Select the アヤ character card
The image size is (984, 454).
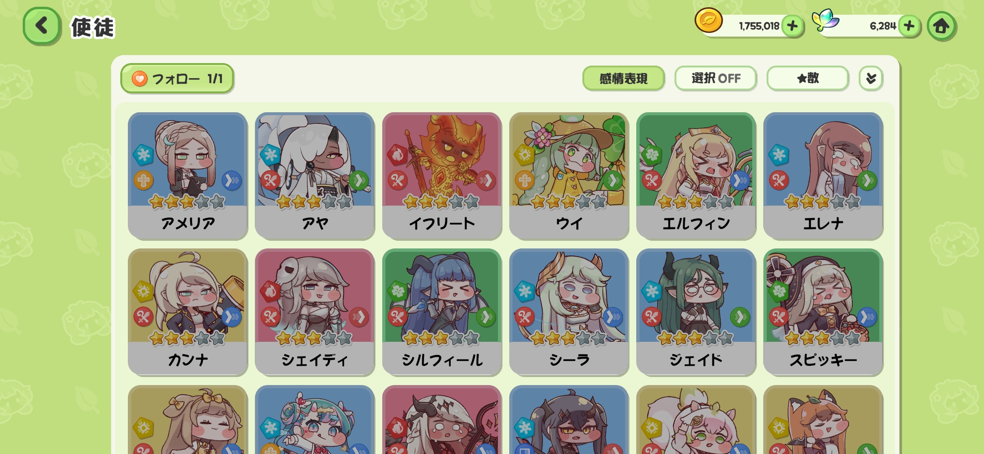315,176
